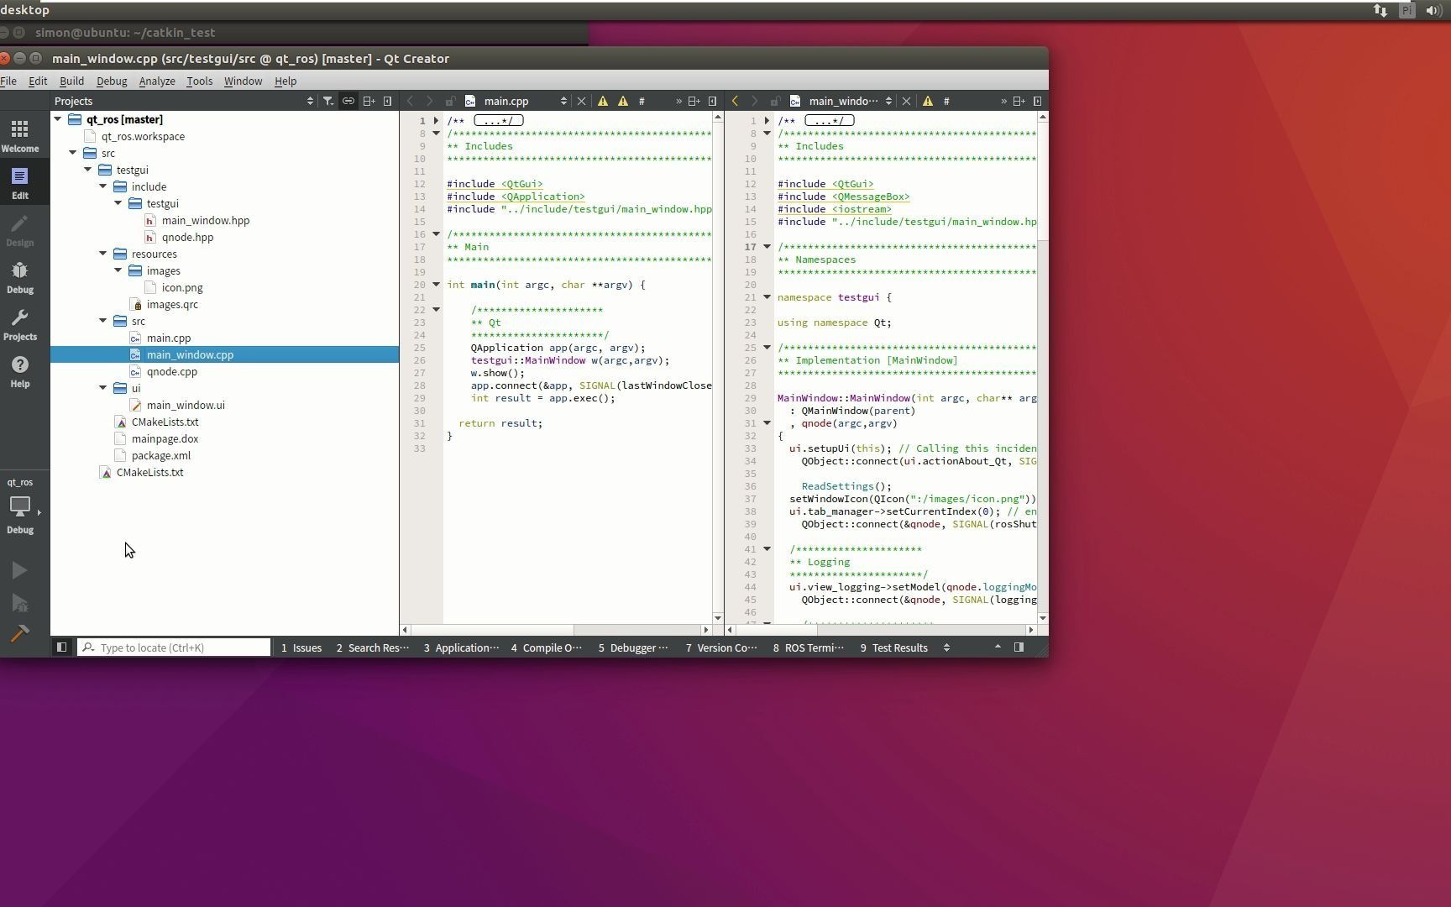Open the File menu
The width and height of the screenshot is (1451, 907).
coord(8,81)
